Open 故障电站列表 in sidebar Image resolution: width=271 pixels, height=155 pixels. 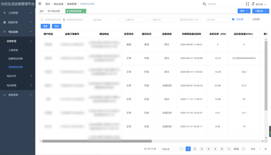16,58
